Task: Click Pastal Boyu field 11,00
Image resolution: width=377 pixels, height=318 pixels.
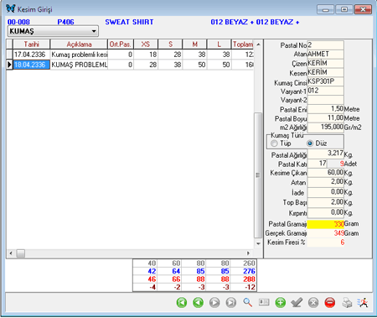Action: pyautogui.click(x=325, y=118)
